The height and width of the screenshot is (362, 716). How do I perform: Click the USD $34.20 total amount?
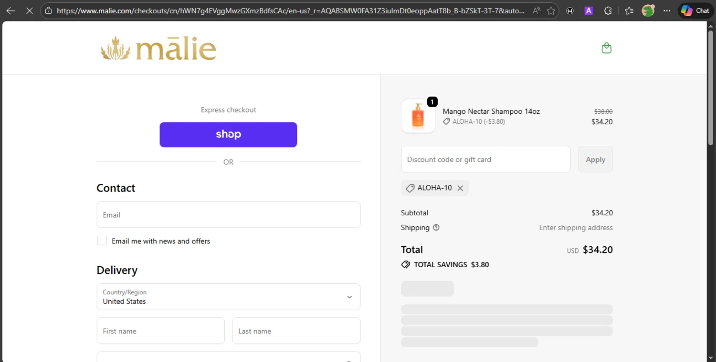590,250
